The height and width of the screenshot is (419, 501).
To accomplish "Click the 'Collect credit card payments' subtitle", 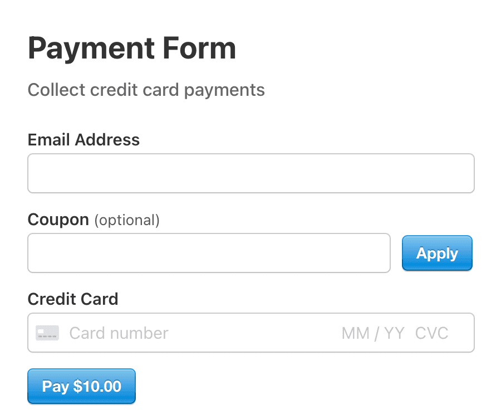I will coord(146,90).
